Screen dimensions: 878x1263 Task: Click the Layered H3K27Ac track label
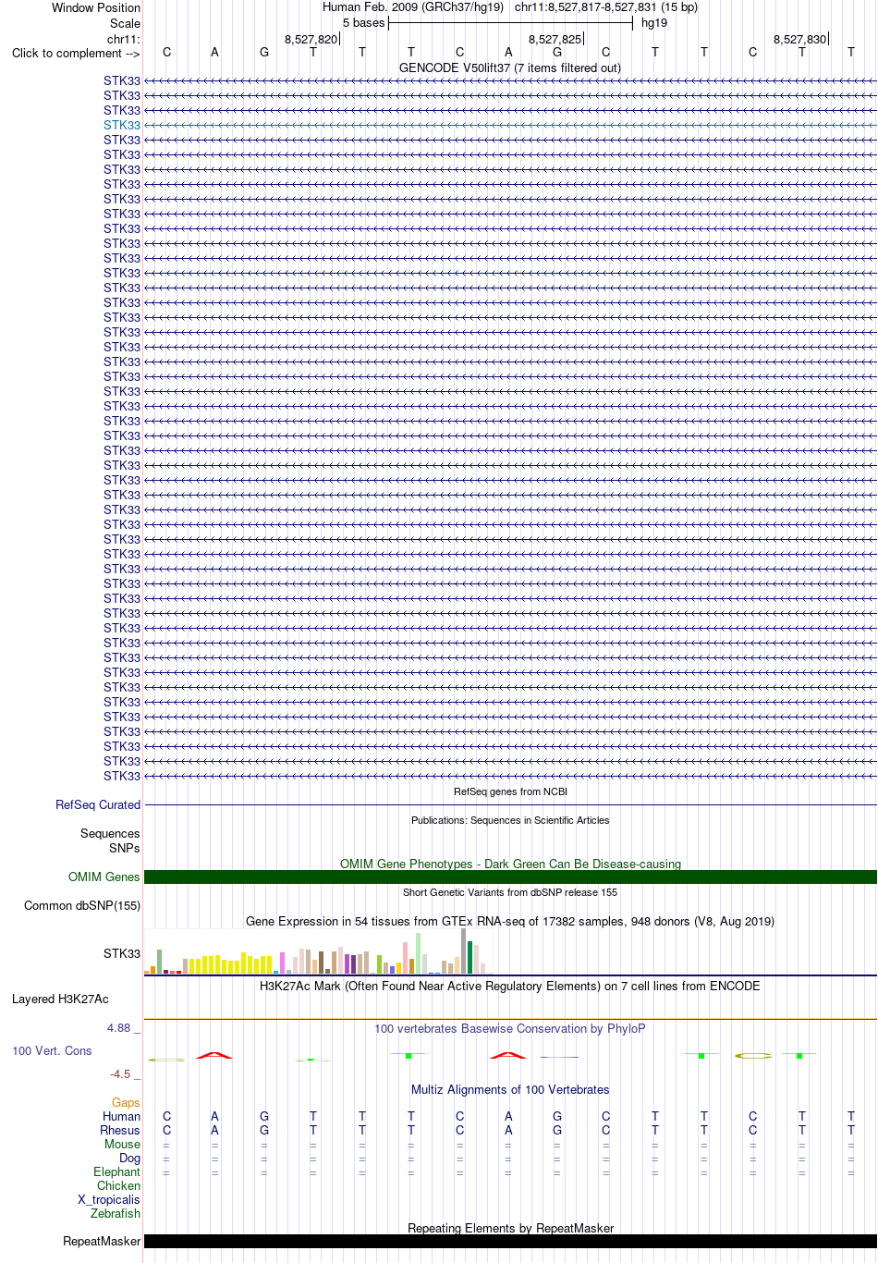click(60, 999)
